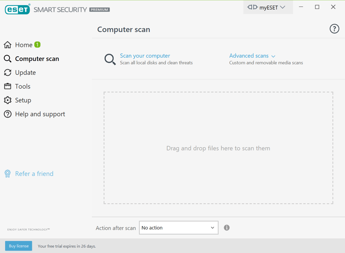Open the help icon next to the Computer scan heading
345x253 pixels.
pos(334,29)
